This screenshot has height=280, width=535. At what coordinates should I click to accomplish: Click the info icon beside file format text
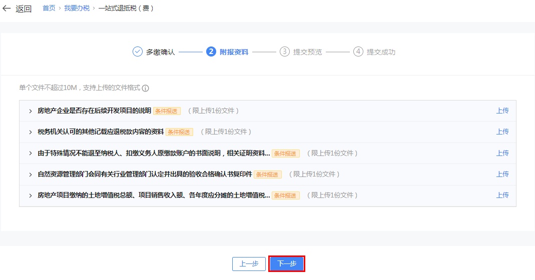point(146,88)
